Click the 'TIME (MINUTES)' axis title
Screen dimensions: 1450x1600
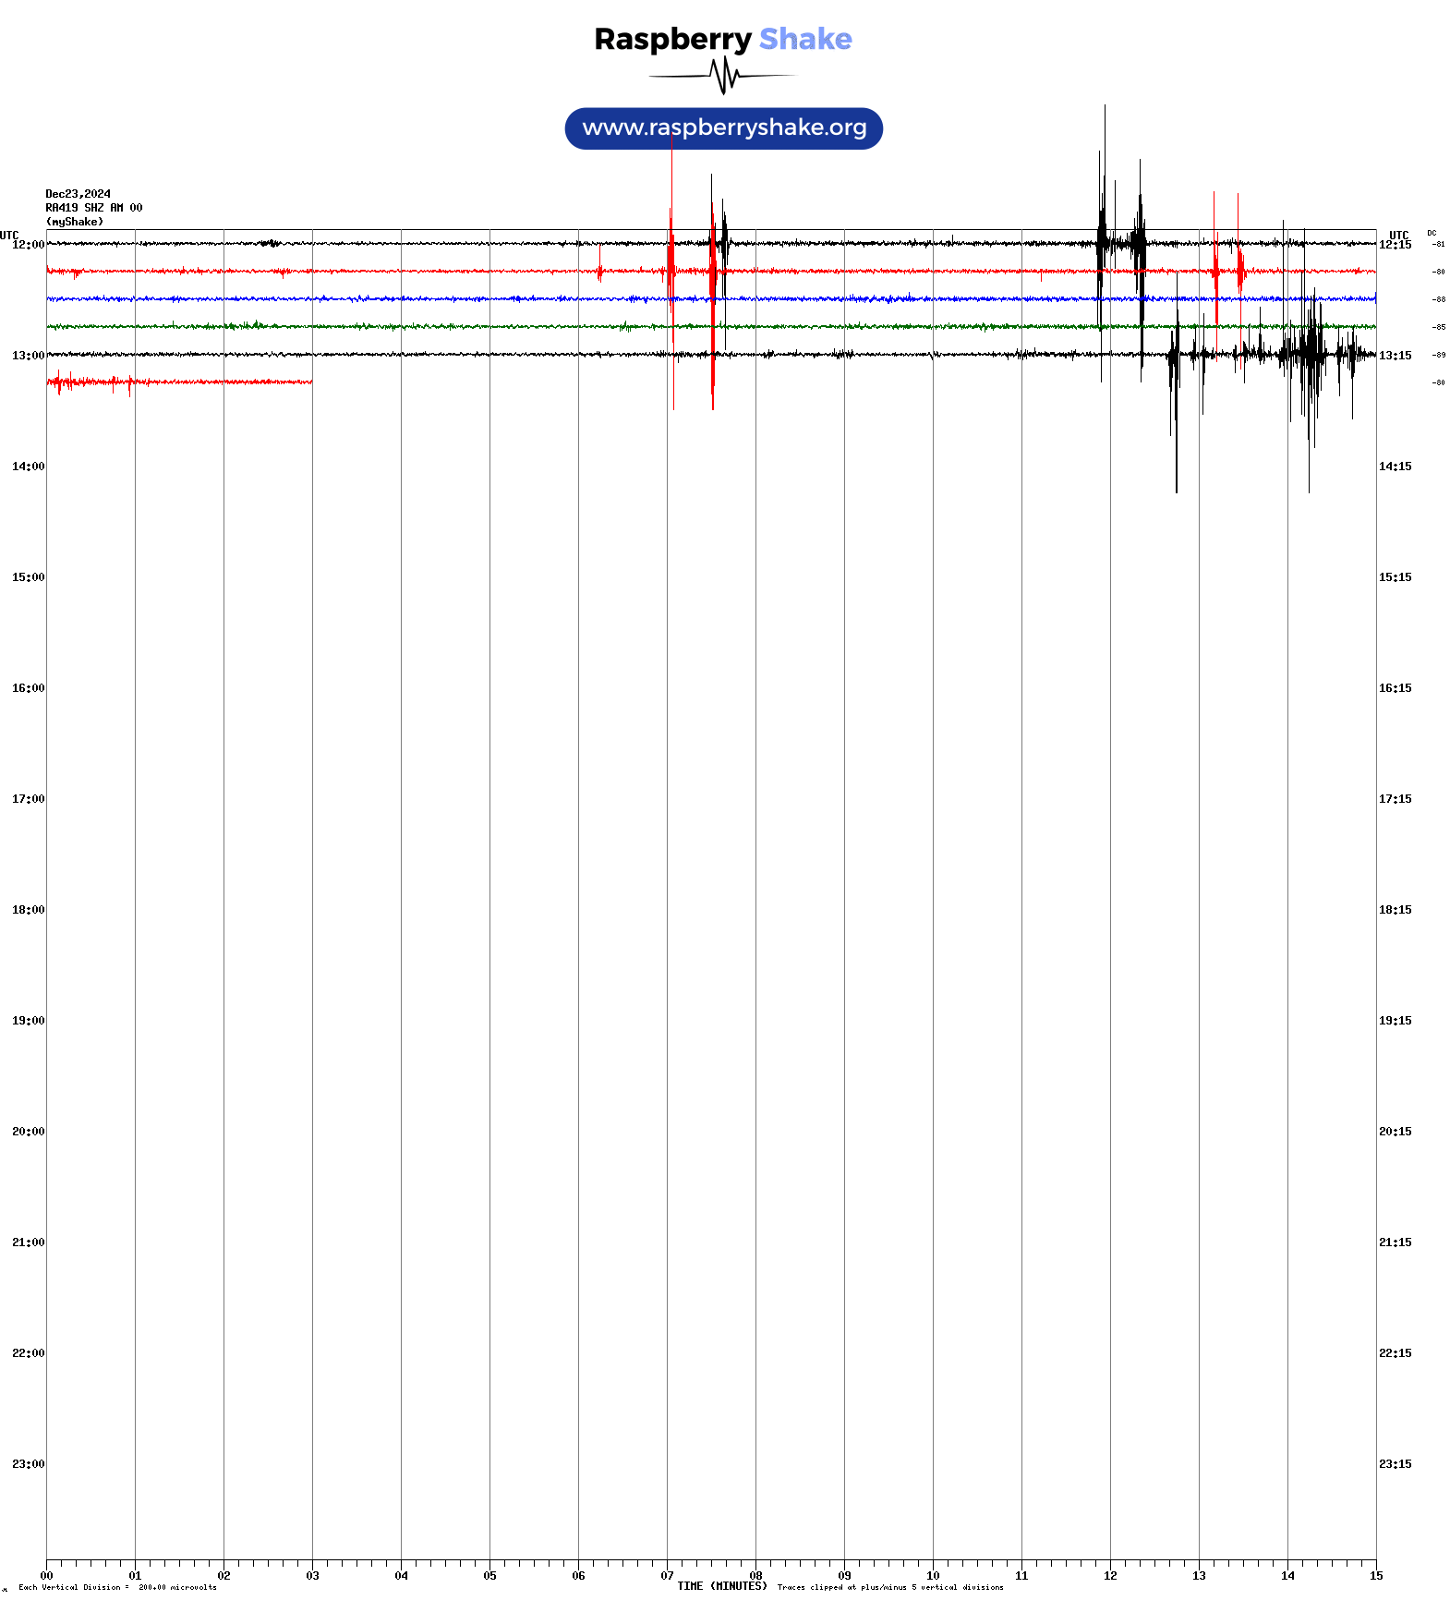point(722,1586)
